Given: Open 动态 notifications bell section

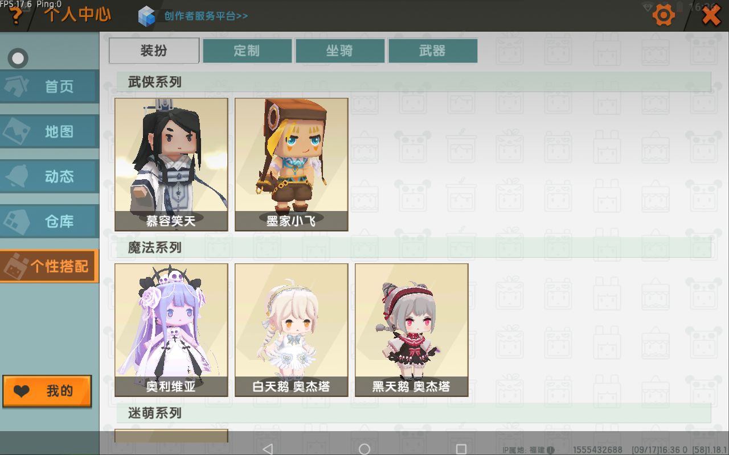Looking at the screenshot, I should click(x=49, y=176).
